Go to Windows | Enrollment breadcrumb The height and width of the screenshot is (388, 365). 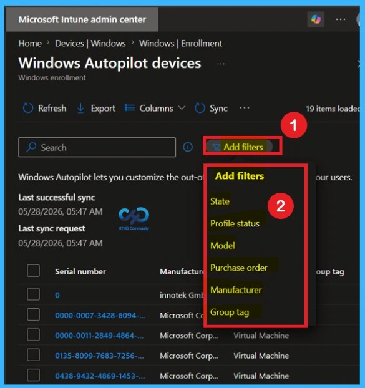[x=181, y=44]
